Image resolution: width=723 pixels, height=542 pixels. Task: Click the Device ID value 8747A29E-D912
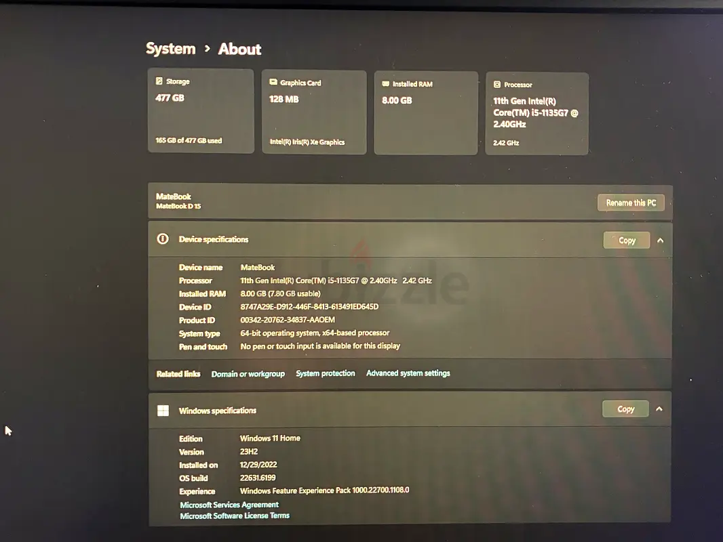coord(309,307)
